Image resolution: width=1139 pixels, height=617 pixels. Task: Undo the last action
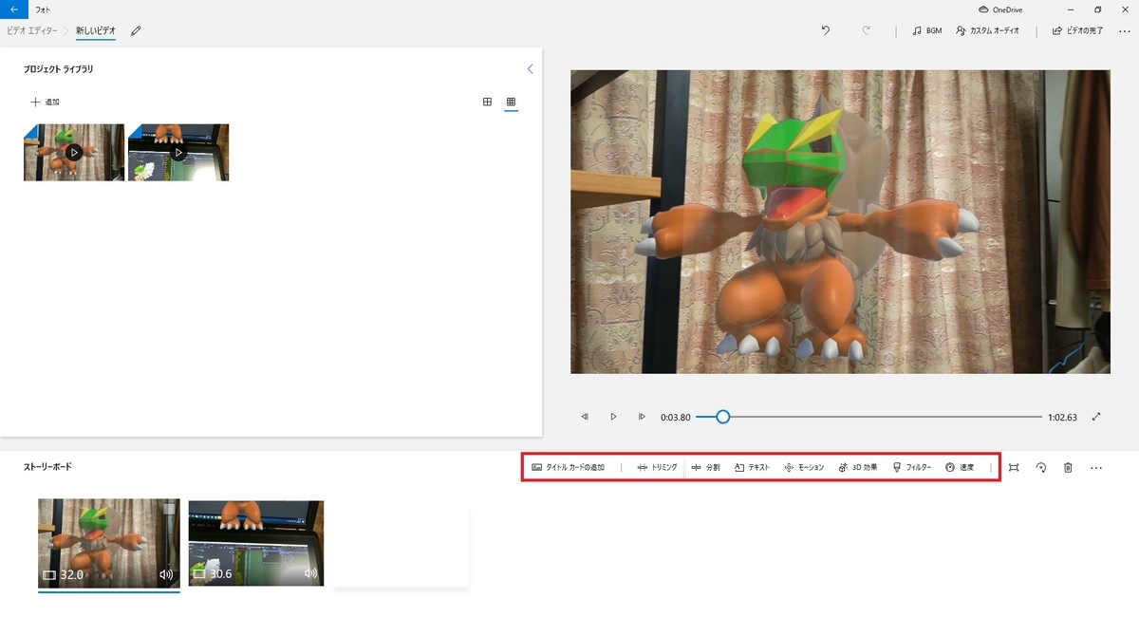coord(826,30)
